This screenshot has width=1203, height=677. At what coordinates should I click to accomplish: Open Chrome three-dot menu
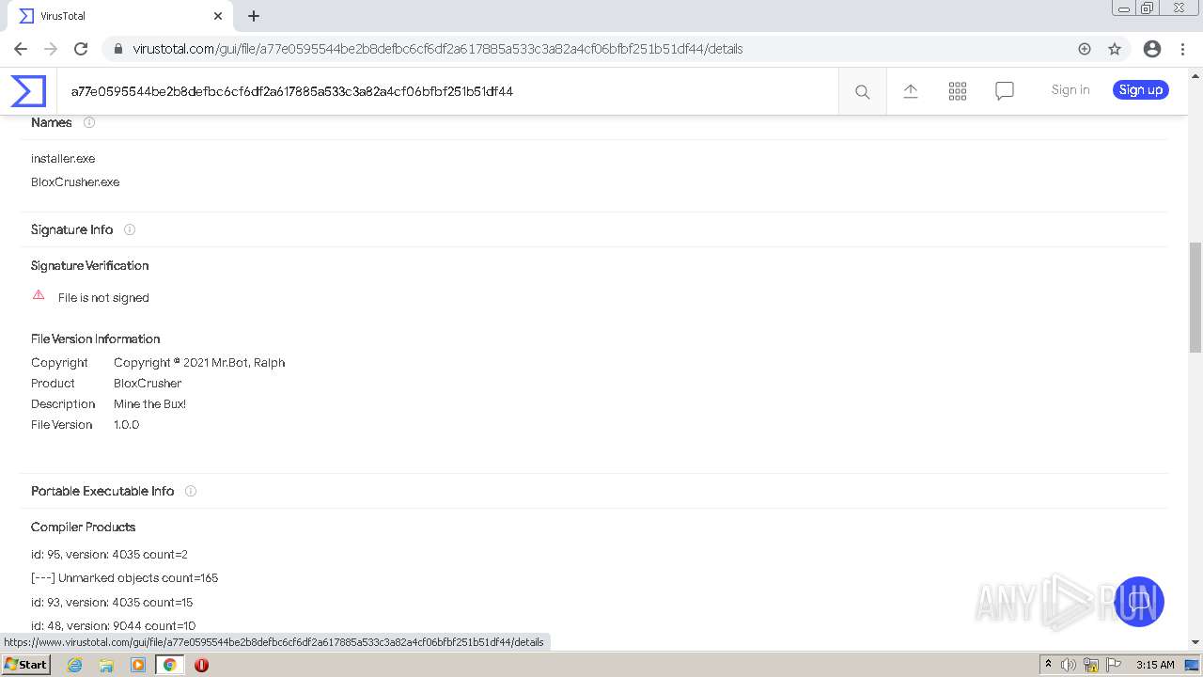click(1182, 49)
